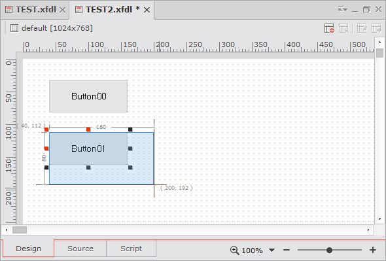Expand the 100% zoom level dropdown
Screen dimensions: 386x261
[272, 251]
